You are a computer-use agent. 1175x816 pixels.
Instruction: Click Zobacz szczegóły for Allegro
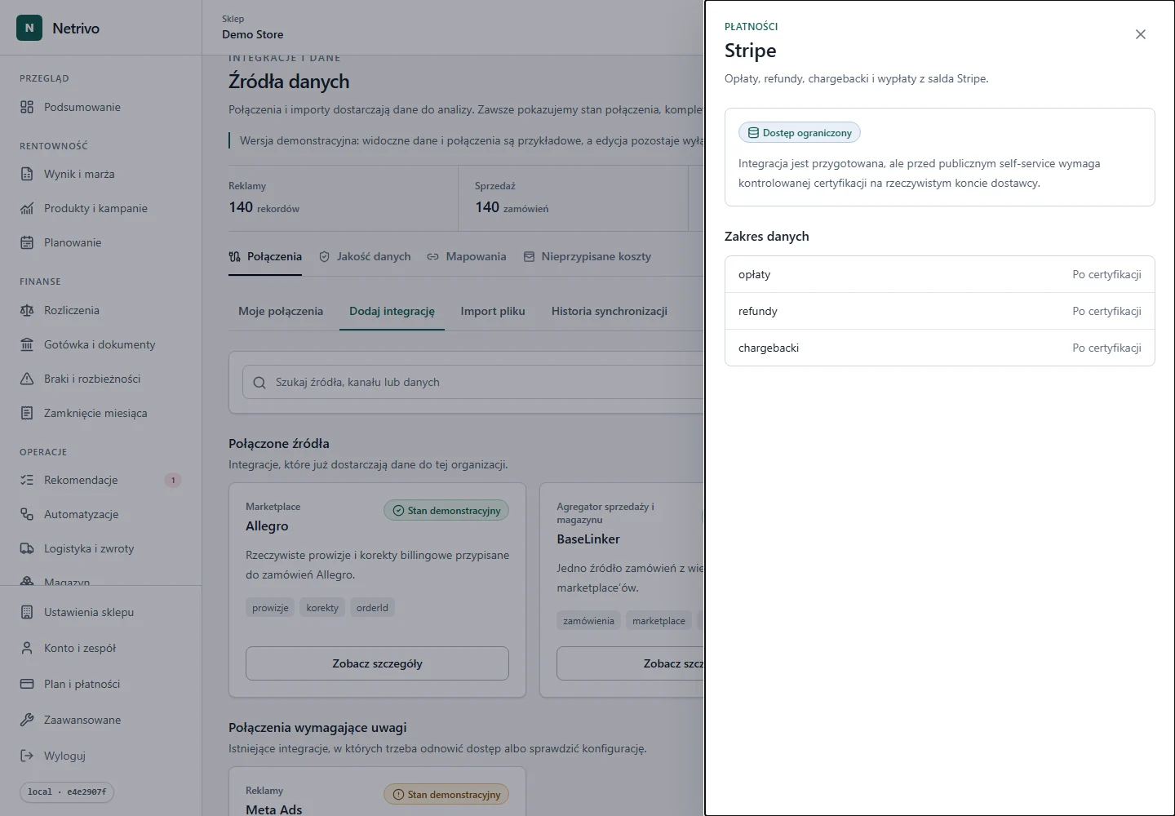377,663
